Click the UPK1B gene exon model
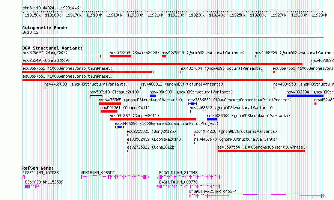This screenshot has height=200, width=334. point(115,177)
